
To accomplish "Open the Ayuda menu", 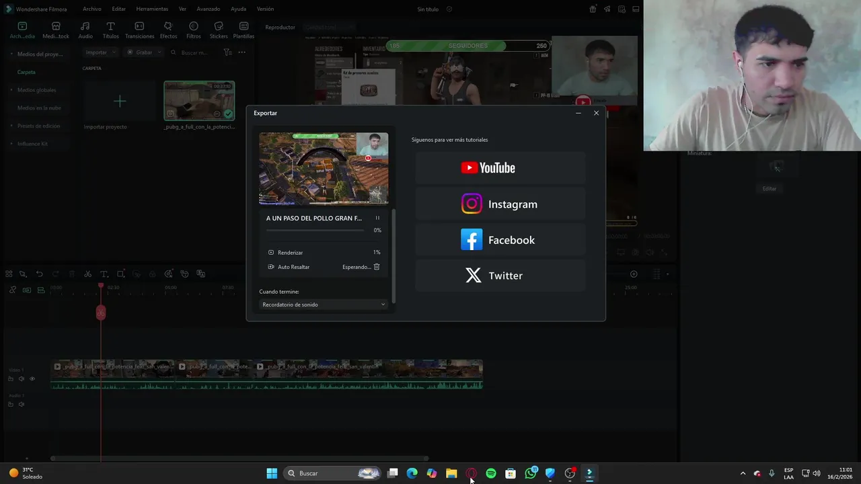I will (x=238, y=9).
